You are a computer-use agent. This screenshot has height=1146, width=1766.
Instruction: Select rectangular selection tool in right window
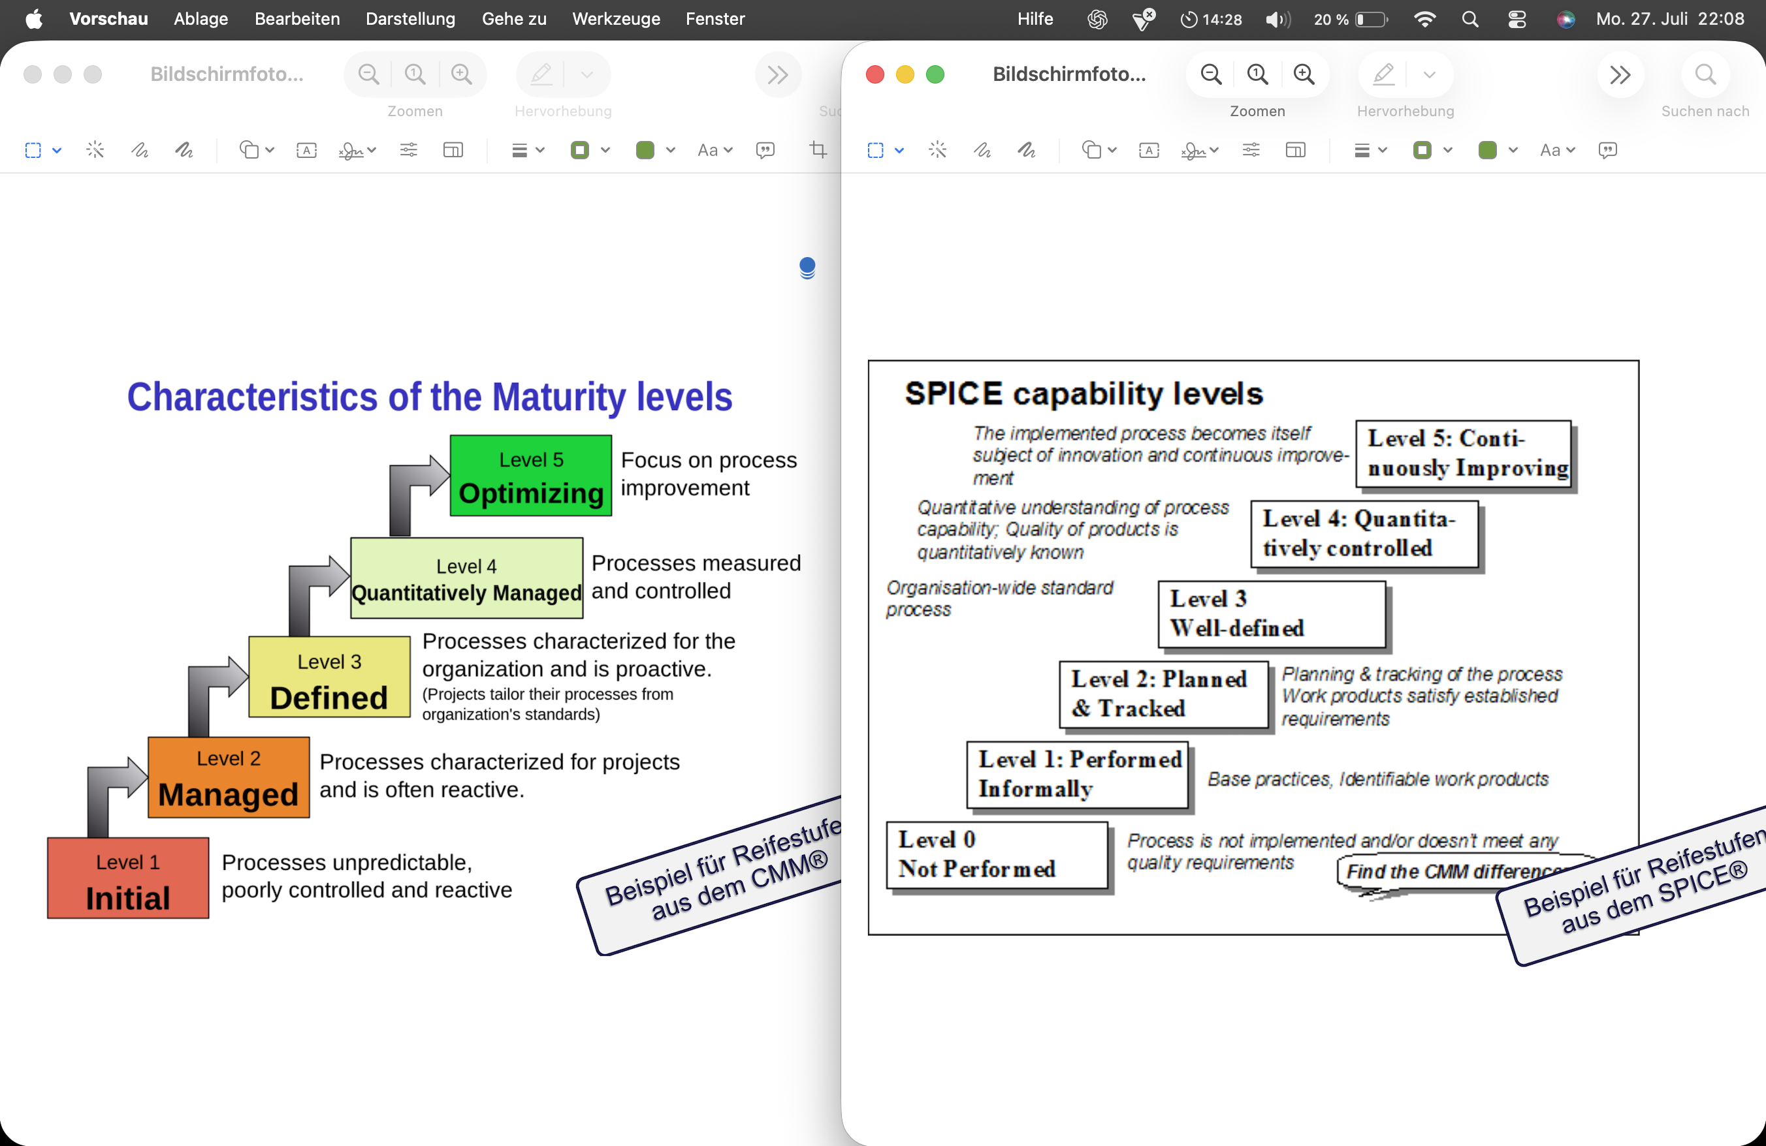coord(876,151)
